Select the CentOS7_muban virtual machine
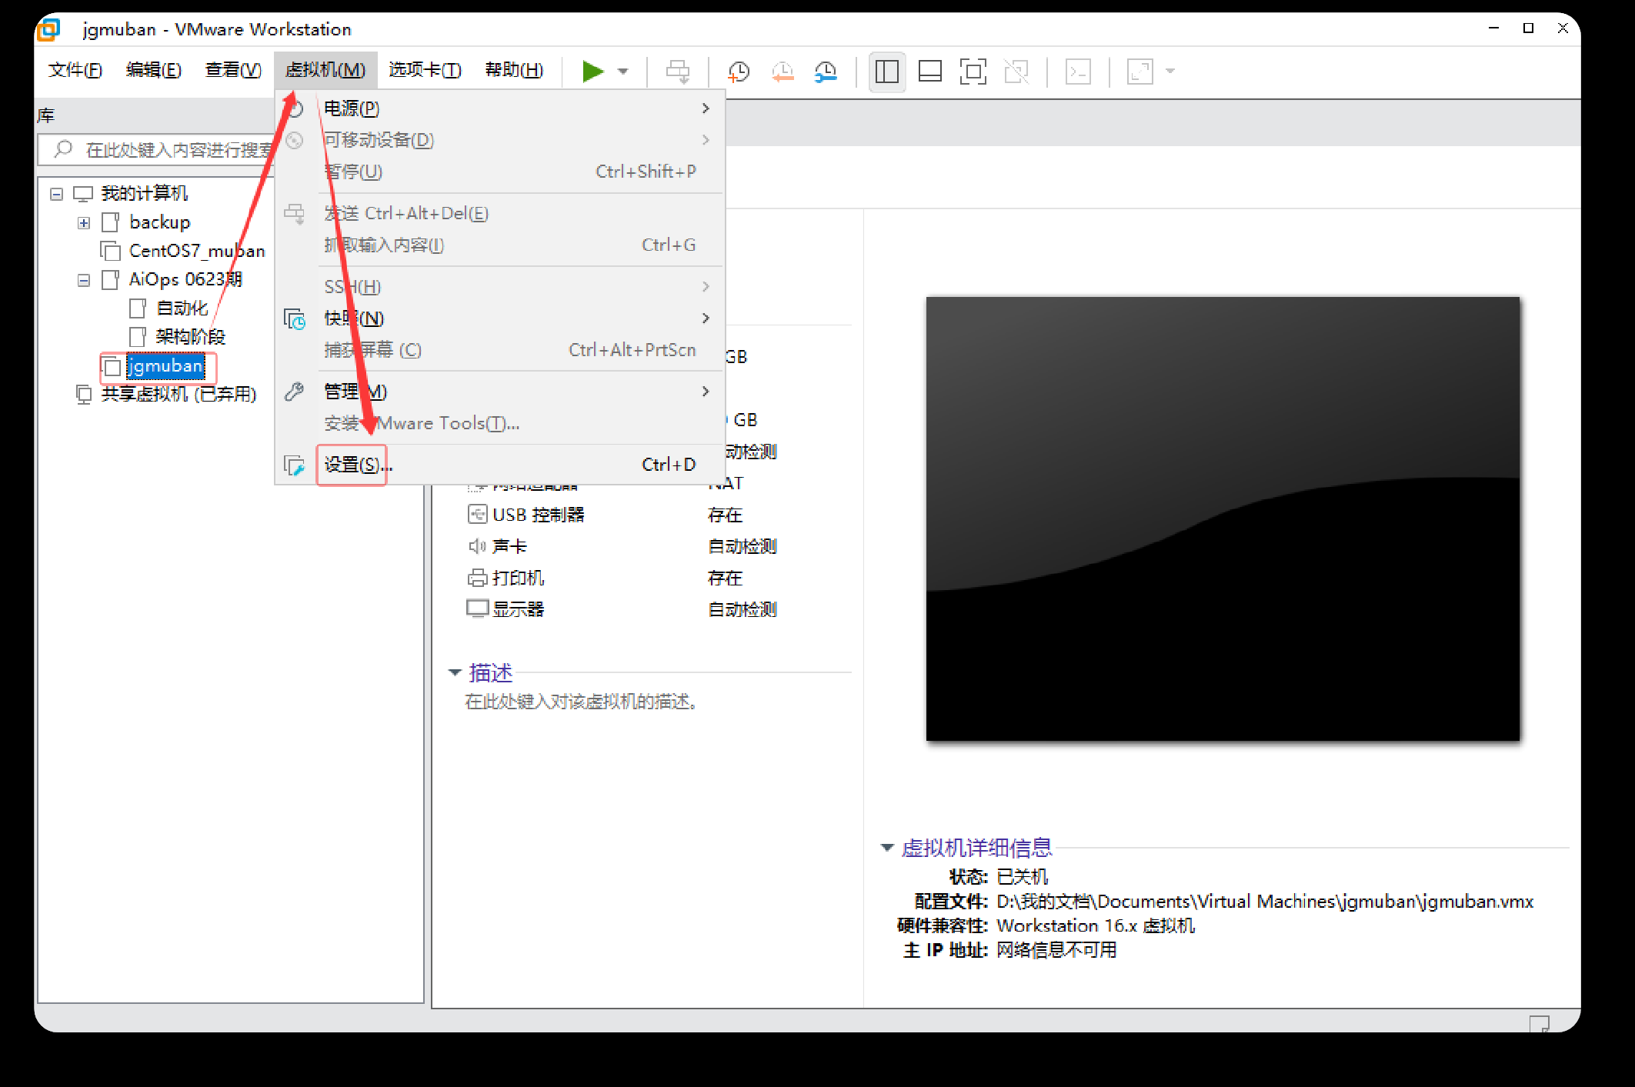 coord(197,252)
